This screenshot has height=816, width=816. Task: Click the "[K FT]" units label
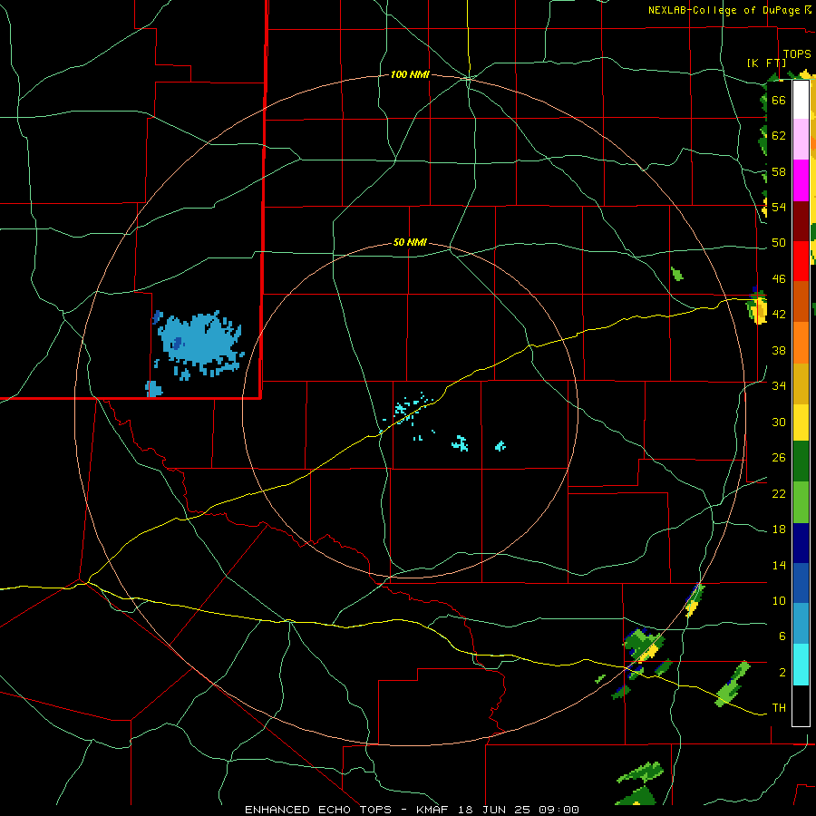[766, 63]
